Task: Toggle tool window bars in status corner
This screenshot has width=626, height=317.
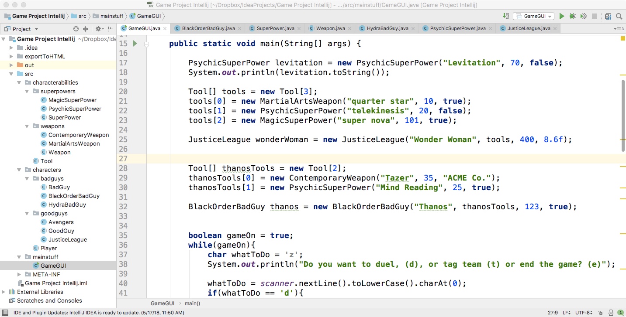Action: coord(5,313)
